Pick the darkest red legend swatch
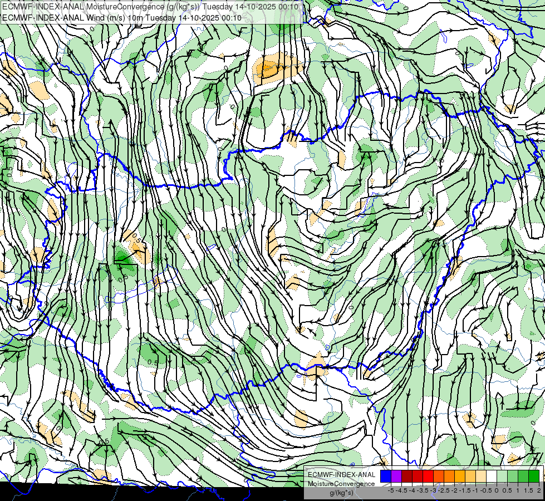Image resolution: width=545 pixels, height=501 pixels. [407, 477]
